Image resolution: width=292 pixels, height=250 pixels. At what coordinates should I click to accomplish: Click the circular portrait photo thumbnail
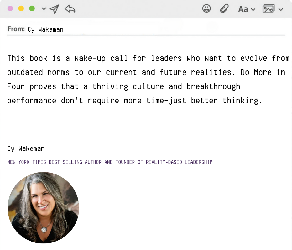[x=43, y=208]
